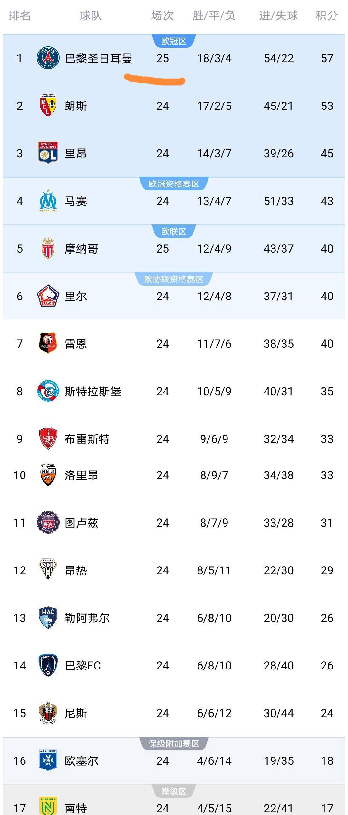Click the AS Monaco crest
Screen dimensions: 348x815
coord(48,248)
